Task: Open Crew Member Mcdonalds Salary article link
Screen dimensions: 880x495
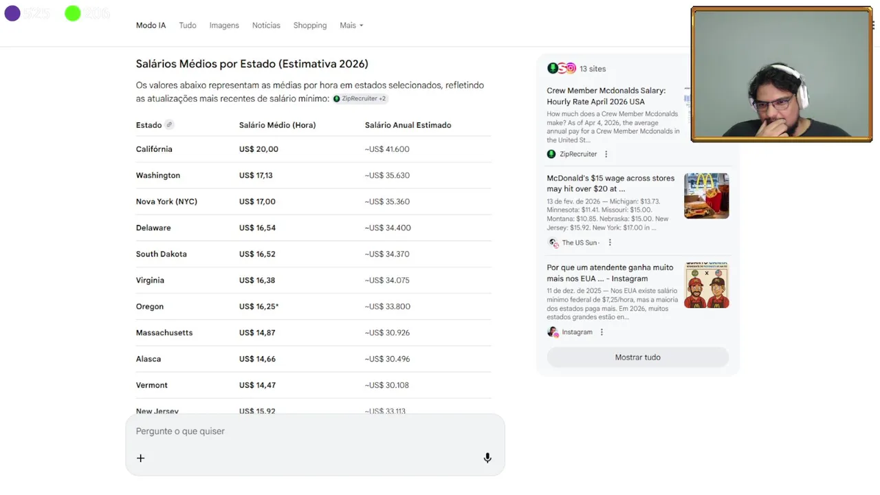Action: tap(606, 96)
